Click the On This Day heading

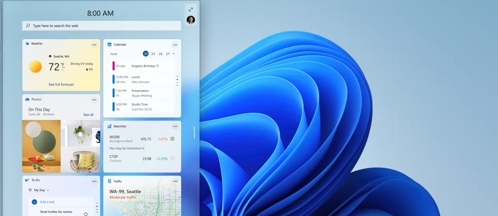click(39, 110)
